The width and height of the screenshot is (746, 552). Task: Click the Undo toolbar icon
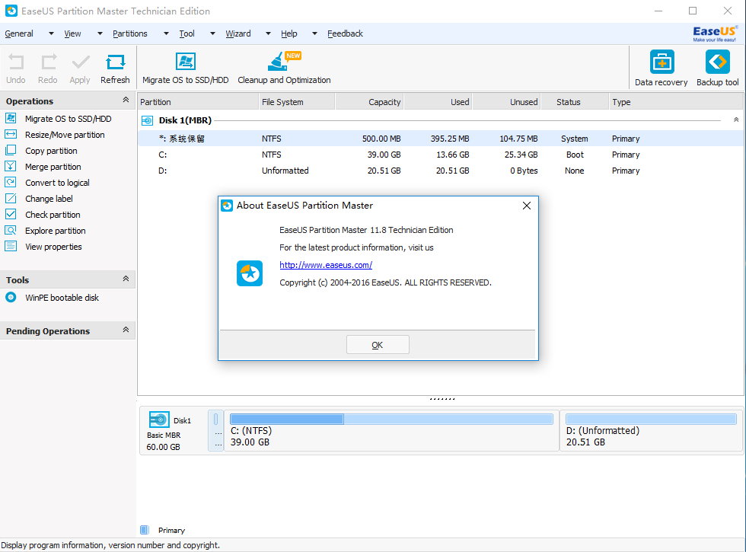tap(16, 62)
